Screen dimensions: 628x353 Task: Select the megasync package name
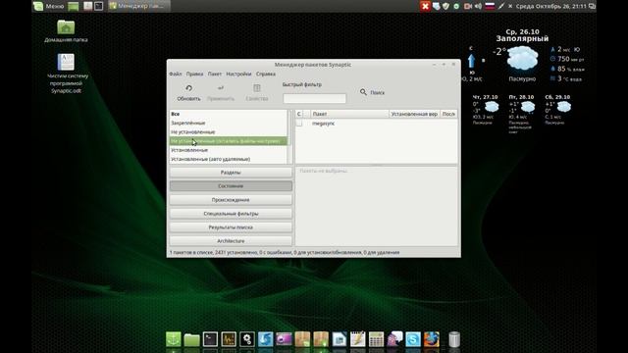(x=323, y=124)
